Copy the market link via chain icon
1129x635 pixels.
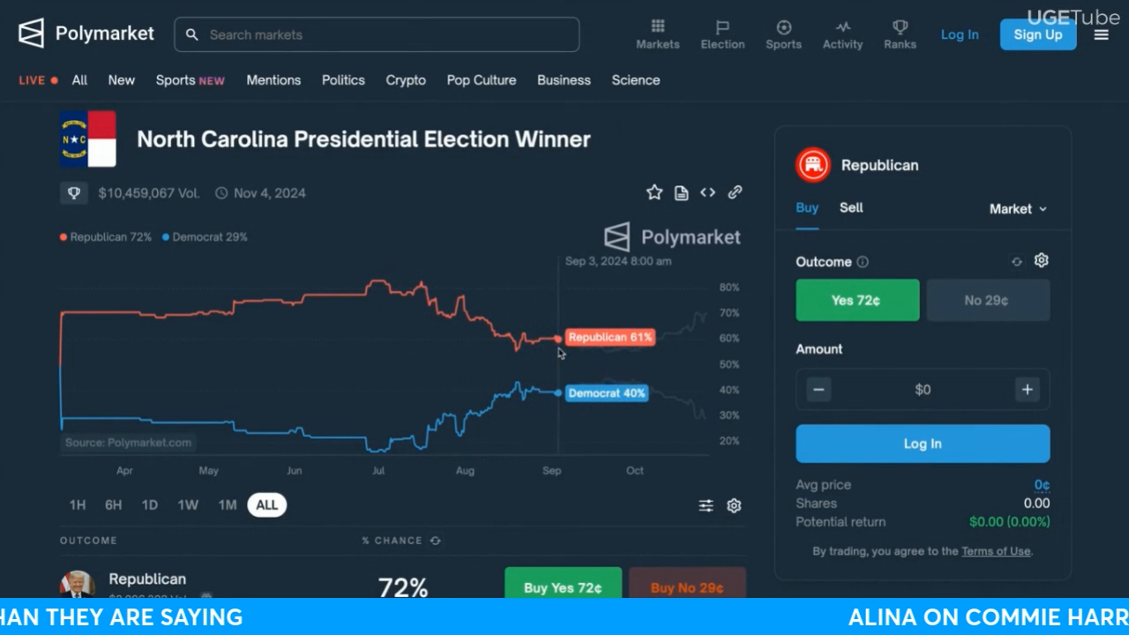coord(735,192)
